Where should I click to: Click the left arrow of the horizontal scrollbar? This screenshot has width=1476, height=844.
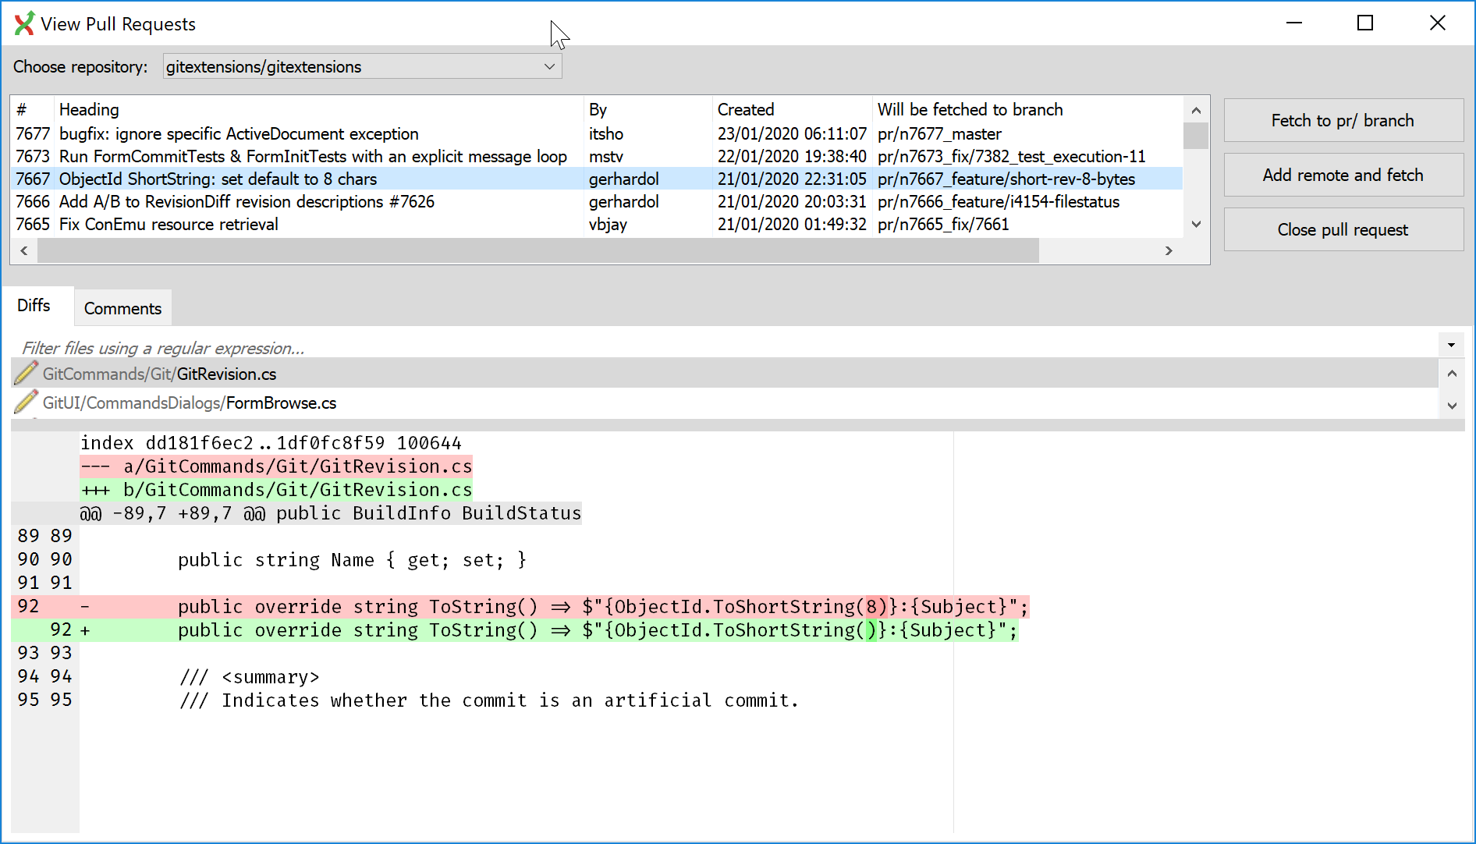23,251
